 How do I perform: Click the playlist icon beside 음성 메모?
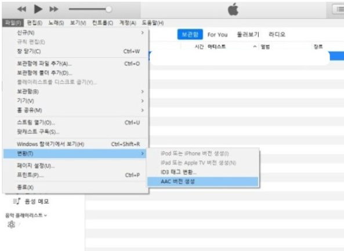point(17,201)
